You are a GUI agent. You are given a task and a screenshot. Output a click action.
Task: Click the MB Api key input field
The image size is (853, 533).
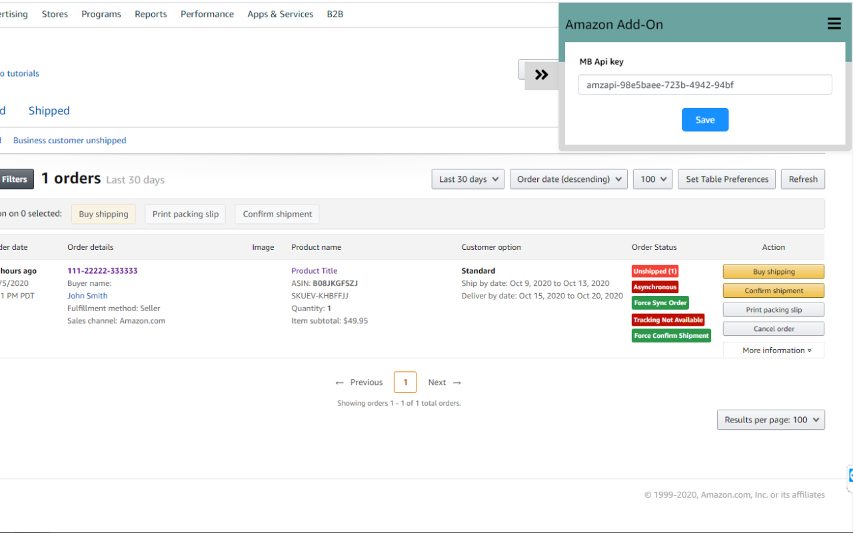pos(704,84)
